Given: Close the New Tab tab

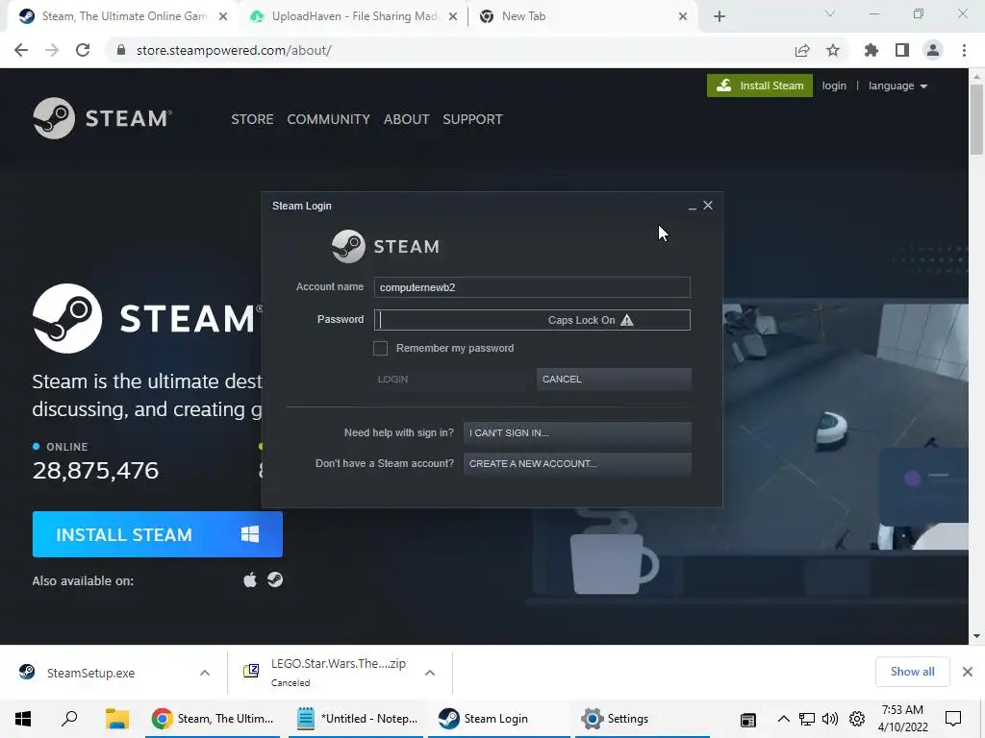Looking at the screenshot, I should tap(683, 17).
